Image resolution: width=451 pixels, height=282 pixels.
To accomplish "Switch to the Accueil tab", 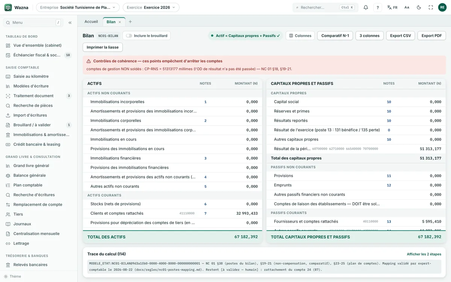I will (91, 22).
